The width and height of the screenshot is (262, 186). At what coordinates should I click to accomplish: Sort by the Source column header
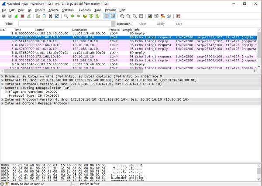click(39, 30)
